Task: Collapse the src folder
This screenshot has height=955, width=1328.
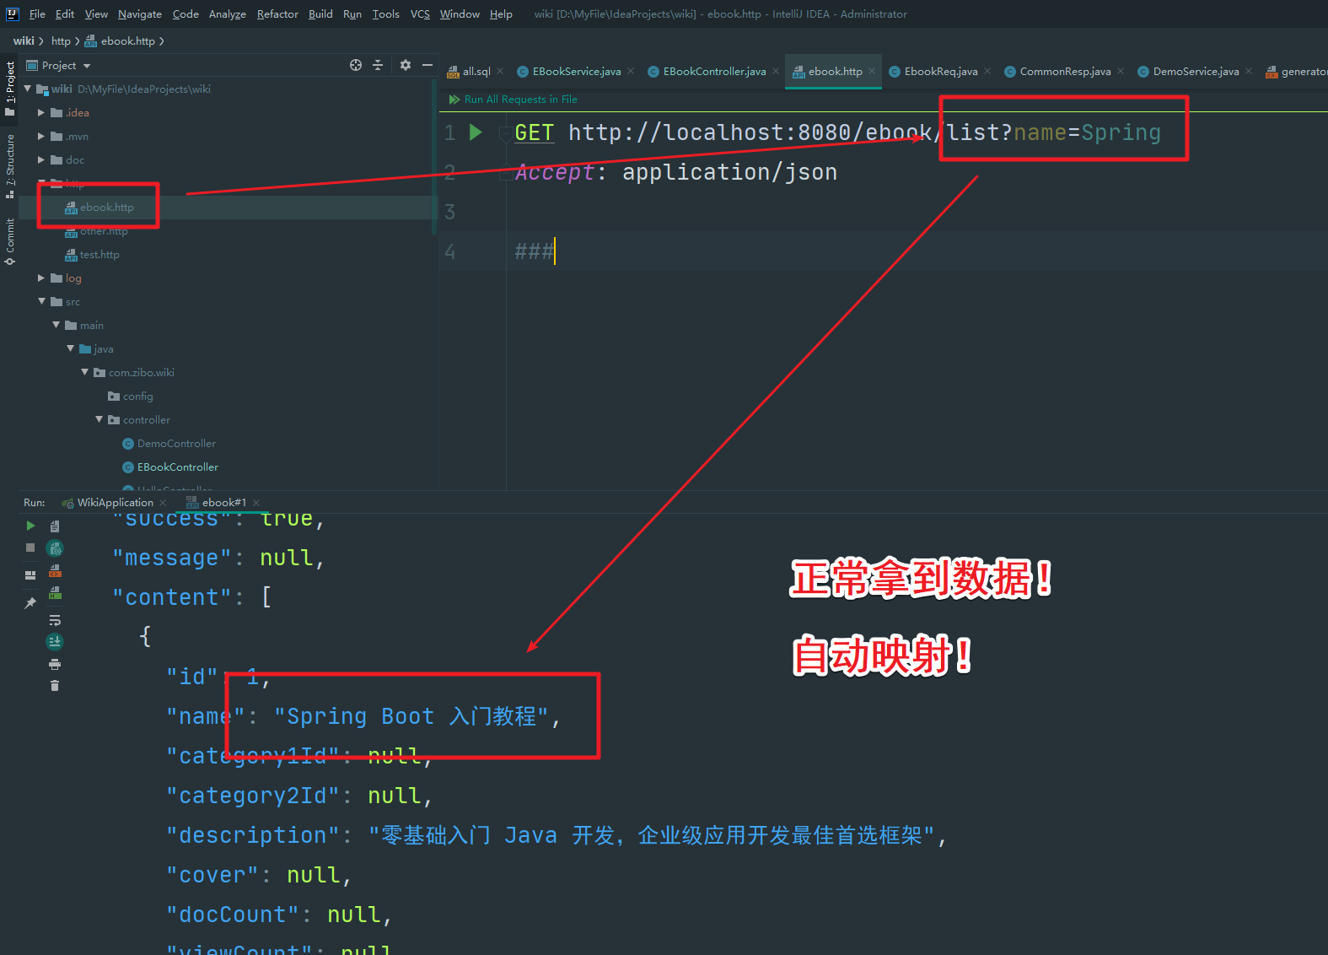Action: [41, 301]
